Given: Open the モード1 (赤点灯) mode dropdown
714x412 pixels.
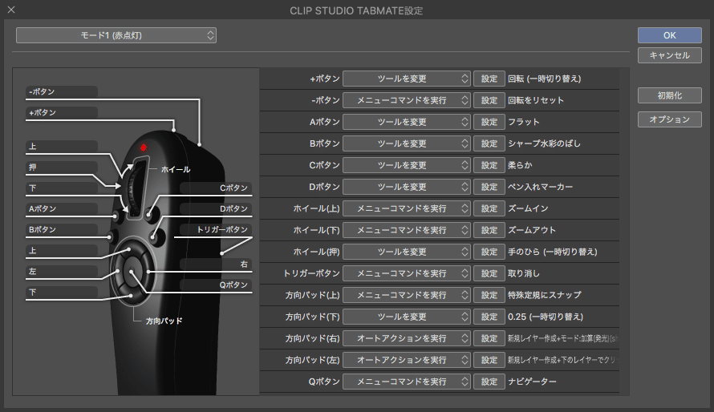Looking at the screenshot, I should point(116,35).
